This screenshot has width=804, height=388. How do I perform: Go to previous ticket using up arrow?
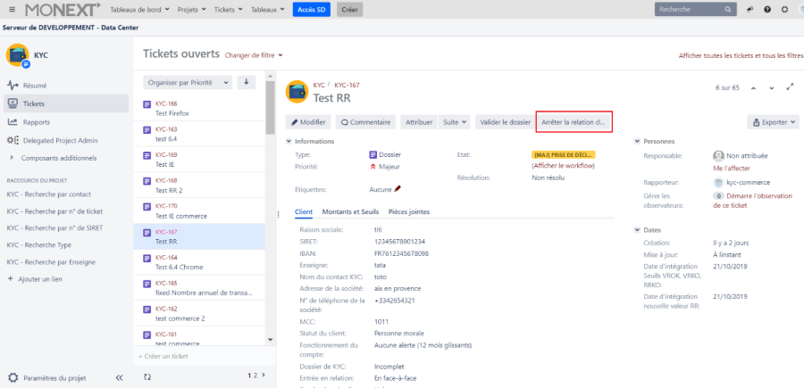click(753, 88)
